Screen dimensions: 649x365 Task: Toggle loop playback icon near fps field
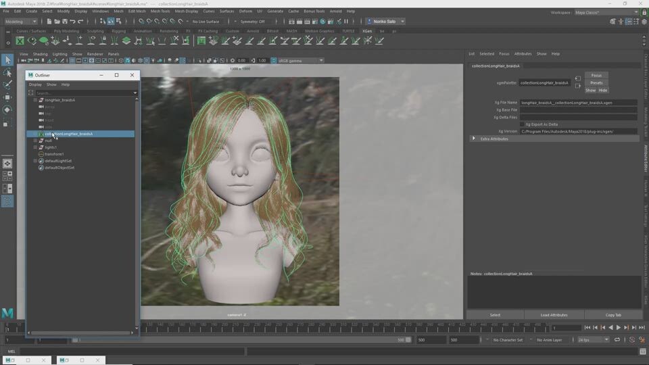point(617,340)
